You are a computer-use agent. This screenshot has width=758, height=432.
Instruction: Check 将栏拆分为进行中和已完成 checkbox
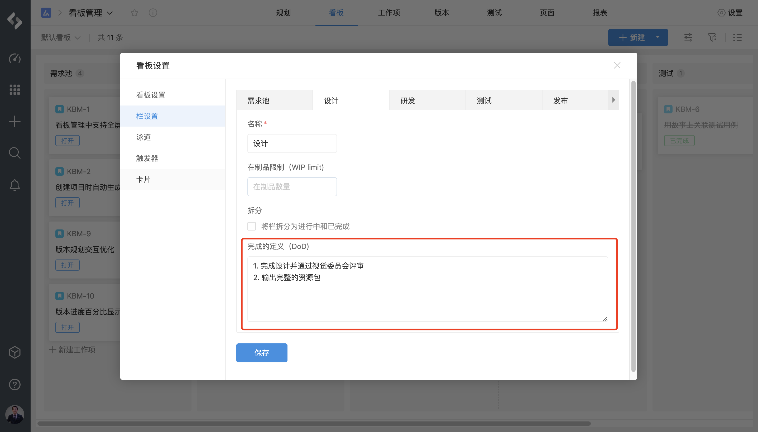[252, 226]
